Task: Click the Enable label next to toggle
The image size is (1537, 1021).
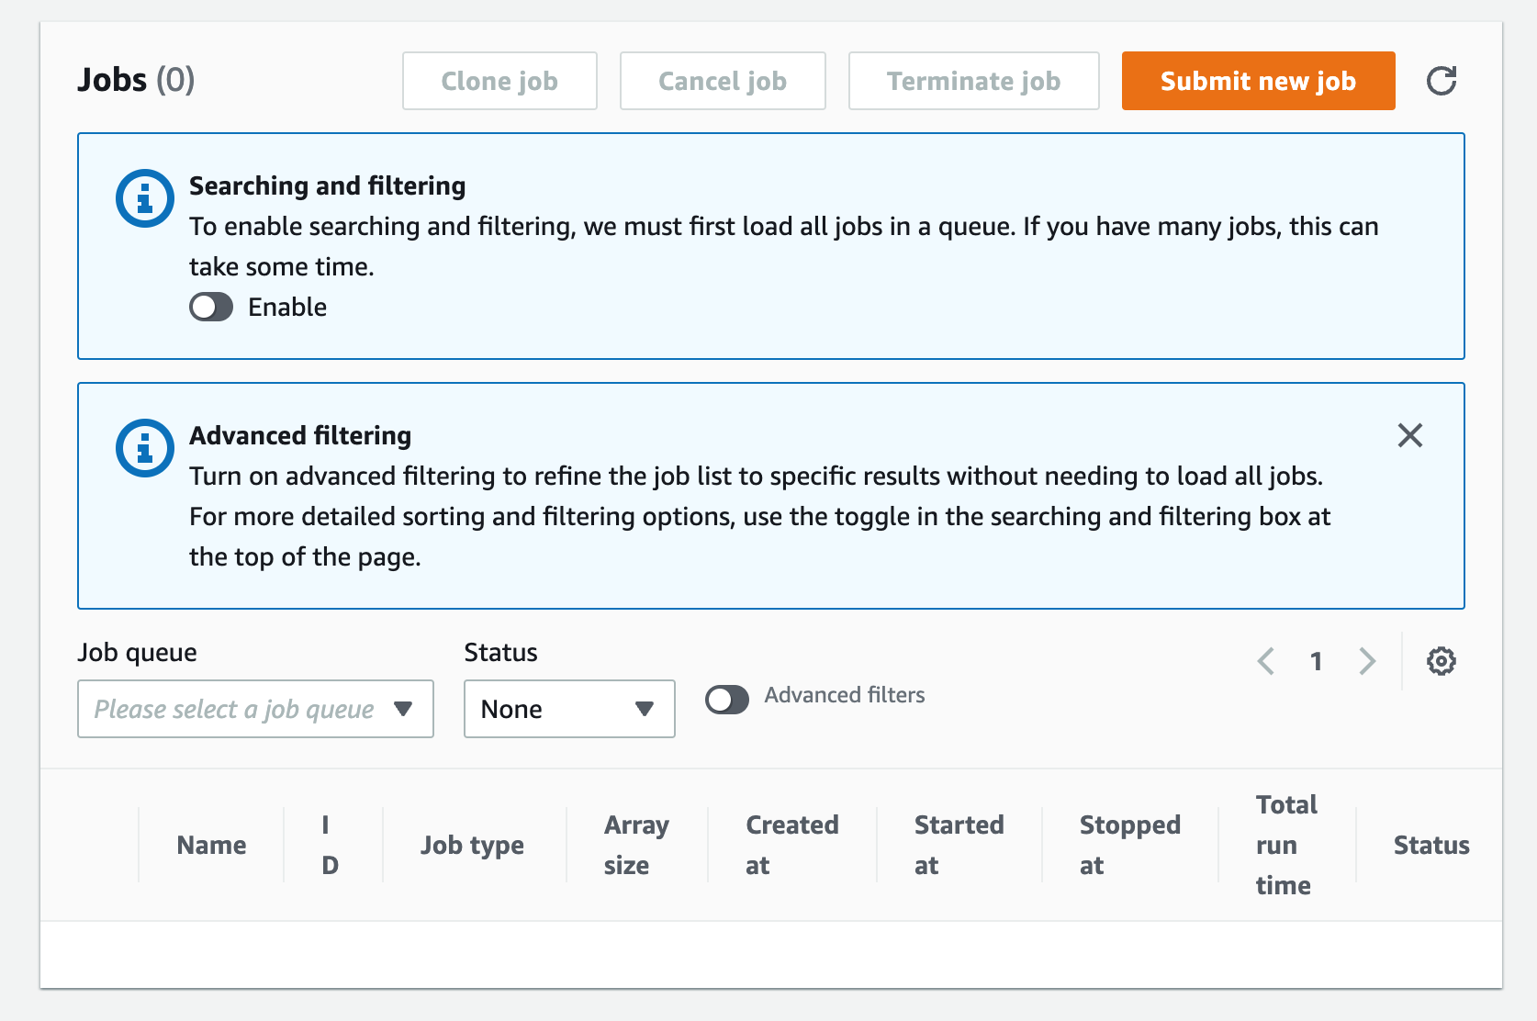Action: [287, 307]
